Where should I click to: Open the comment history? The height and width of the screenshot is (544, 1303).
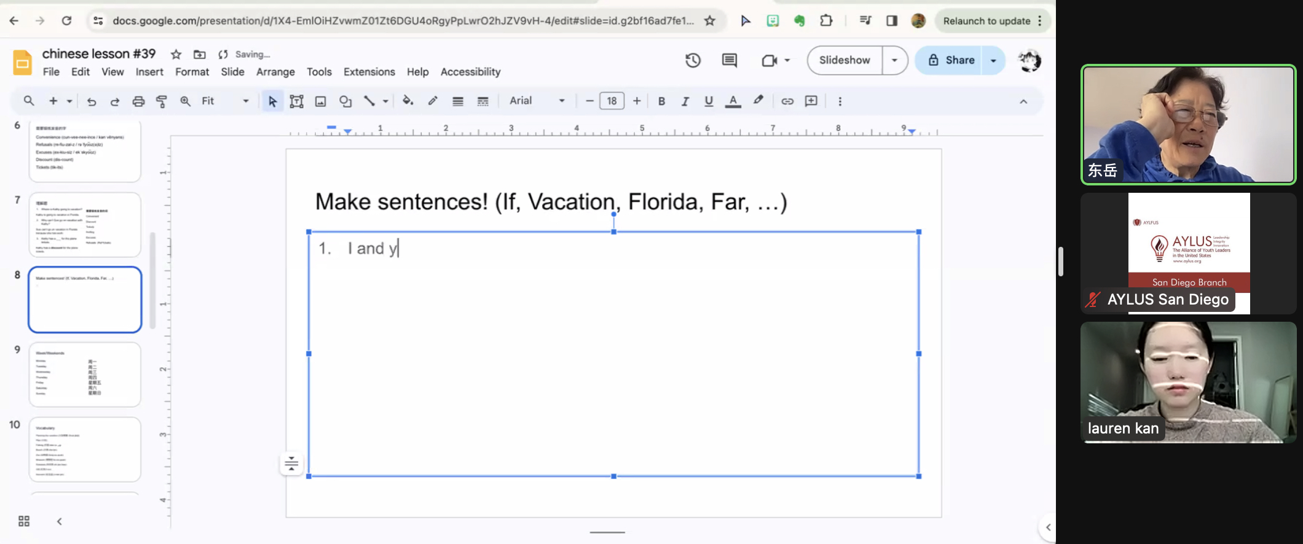point(730,60)
